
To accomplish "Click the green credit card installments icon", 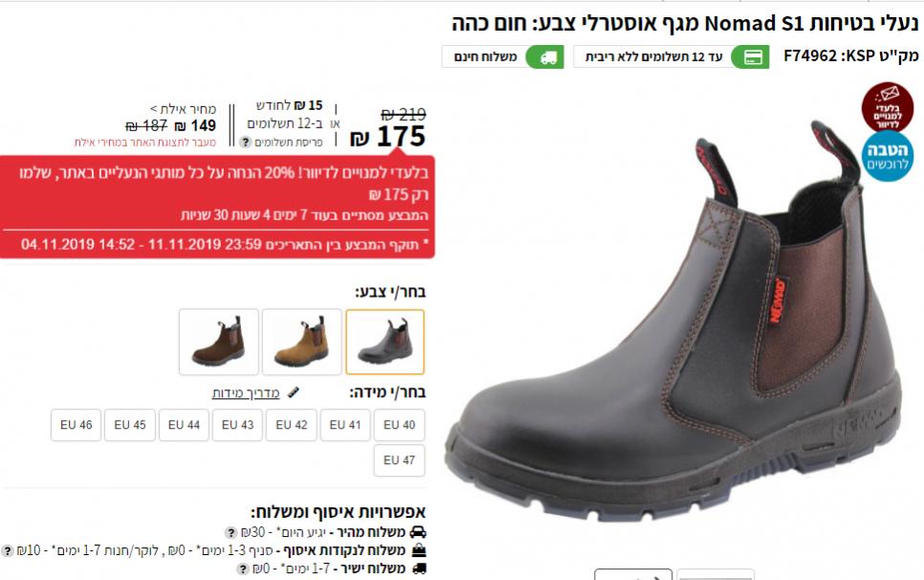I will 751,57.
